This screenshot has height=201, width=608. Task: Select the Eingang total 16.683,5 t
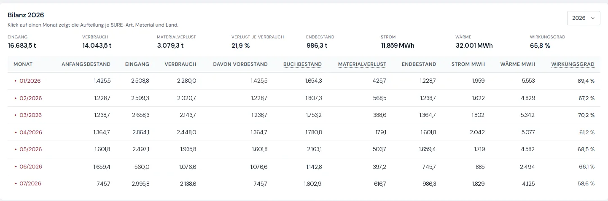22,46
